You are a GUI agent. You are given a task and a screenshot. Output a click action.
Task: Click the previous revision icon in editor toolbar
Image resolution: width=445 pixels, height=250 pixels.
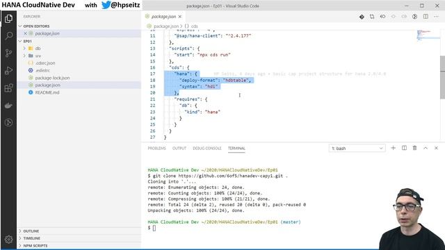point(382,17)
